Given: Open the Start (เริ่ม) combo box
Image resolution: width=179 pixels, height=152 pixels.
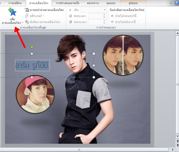Looking at the screenshot, I should click(93, 10).
